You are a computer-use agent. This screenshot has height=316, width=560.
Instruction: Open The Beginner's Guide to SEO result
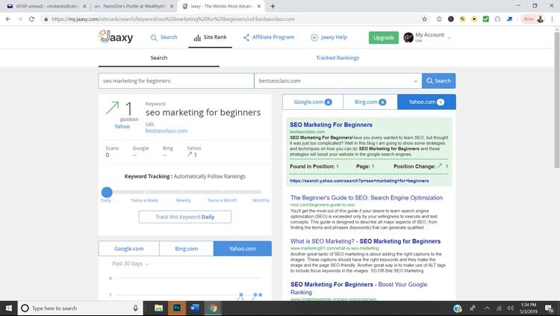[367, 198]
